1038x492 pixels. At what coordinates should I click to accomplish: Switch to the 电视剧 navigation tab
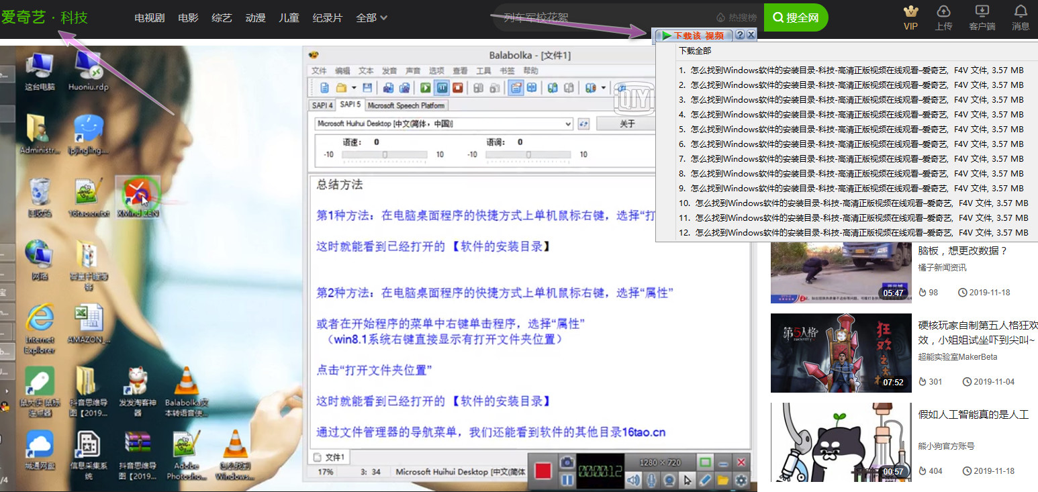[x=149, y=18]
